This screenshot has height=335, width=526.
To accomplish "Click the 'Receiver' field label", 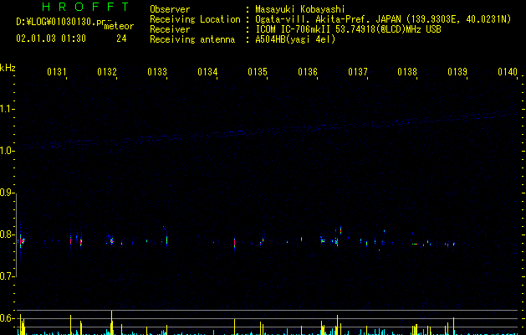I will click(x=170, y=29).
